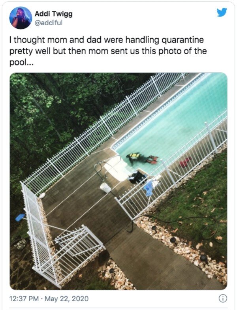Open the attached pool photo
The image size is (237, 310).
pyautogui.click(x=118, y=181)
